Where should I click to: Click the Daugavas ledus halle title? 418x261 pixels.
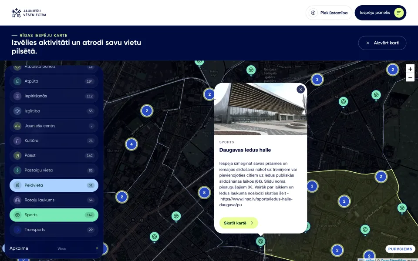click(x=245, y=150)
